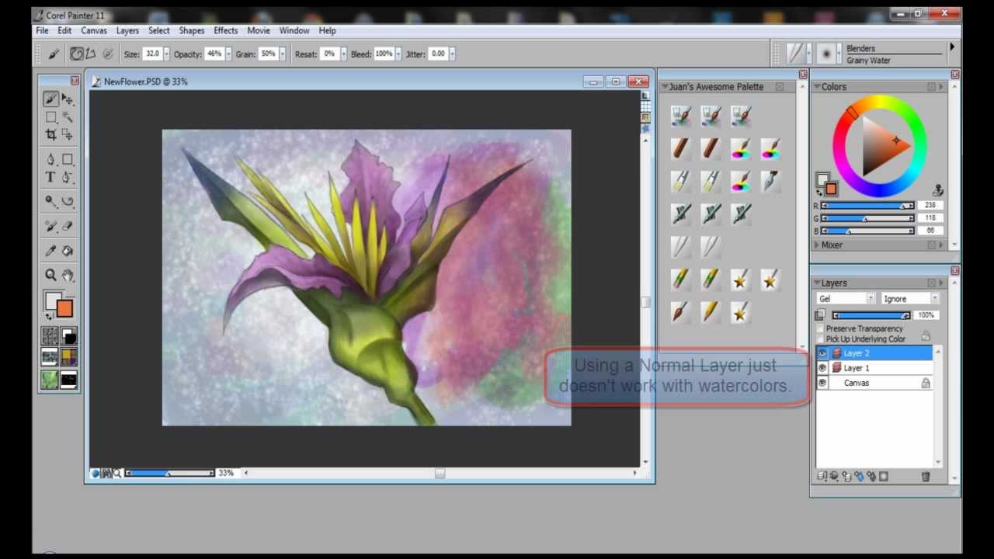
Task: Choose the Text tool
Action: (50, 176)
